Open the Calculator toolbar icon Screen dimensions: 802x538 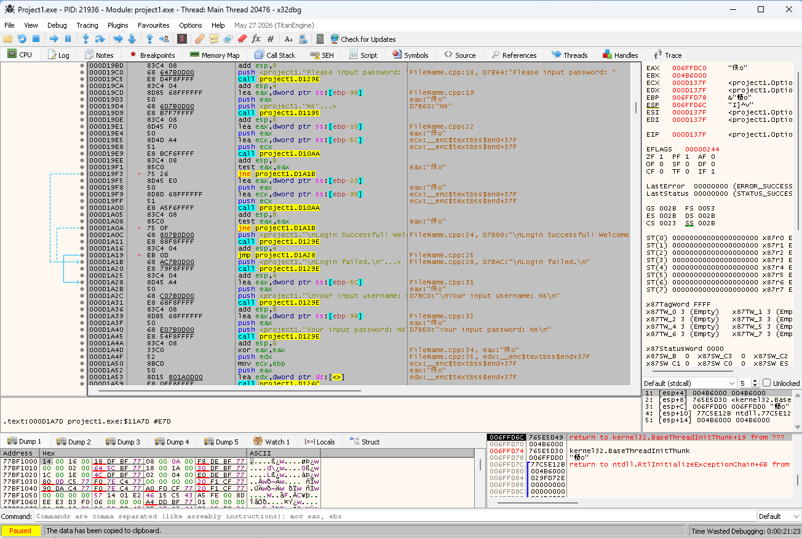coord(320,39)
